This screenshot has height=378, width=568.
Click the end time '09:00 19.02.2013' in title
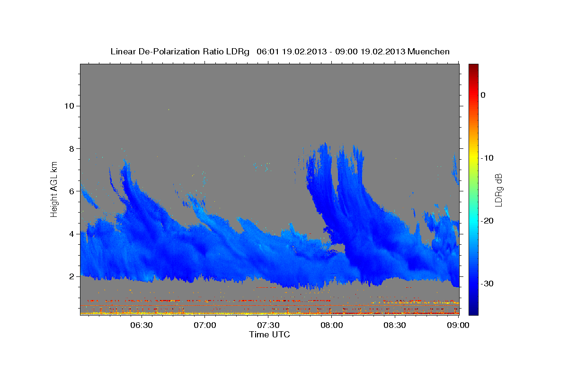[370, 52]
